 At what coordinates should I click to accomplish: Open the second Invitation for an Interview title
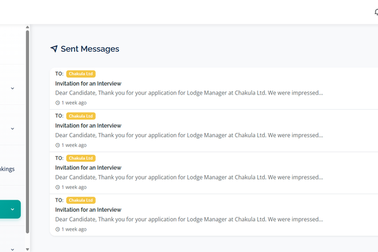coord(88,125)
